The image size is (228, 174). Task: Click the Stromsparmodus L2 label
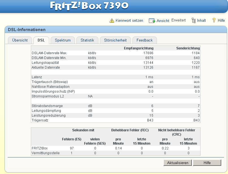tap(48, 96)
